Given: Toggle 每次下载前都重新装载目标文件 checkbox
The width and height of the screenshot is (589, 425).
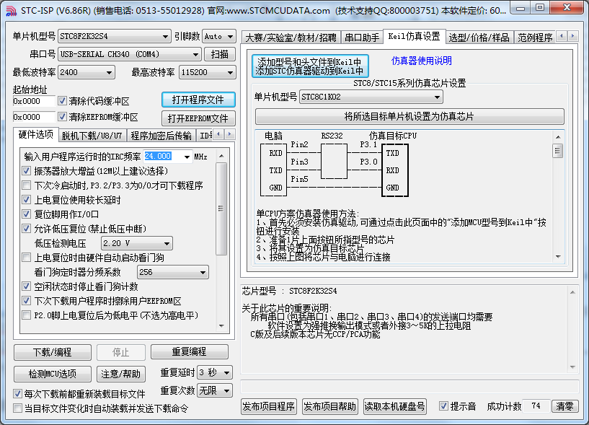Looking at the screenshot, I should [x=17, y=394].
